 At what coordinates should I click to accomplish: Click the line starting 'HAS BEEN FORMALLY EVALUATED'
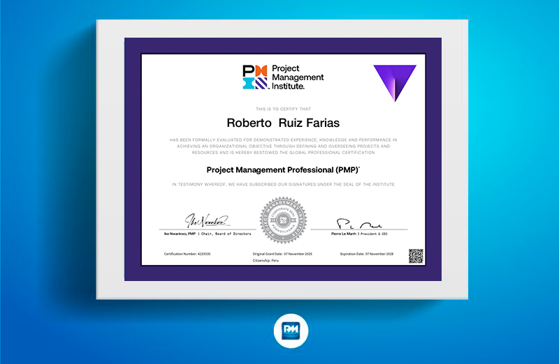coord(283,140)
